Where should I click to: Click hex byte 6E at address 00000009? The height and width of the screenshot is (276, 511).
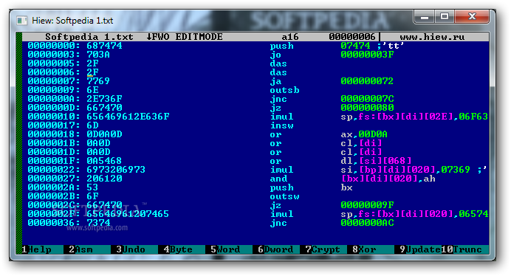pyautogui.click(x=92, y=90)
